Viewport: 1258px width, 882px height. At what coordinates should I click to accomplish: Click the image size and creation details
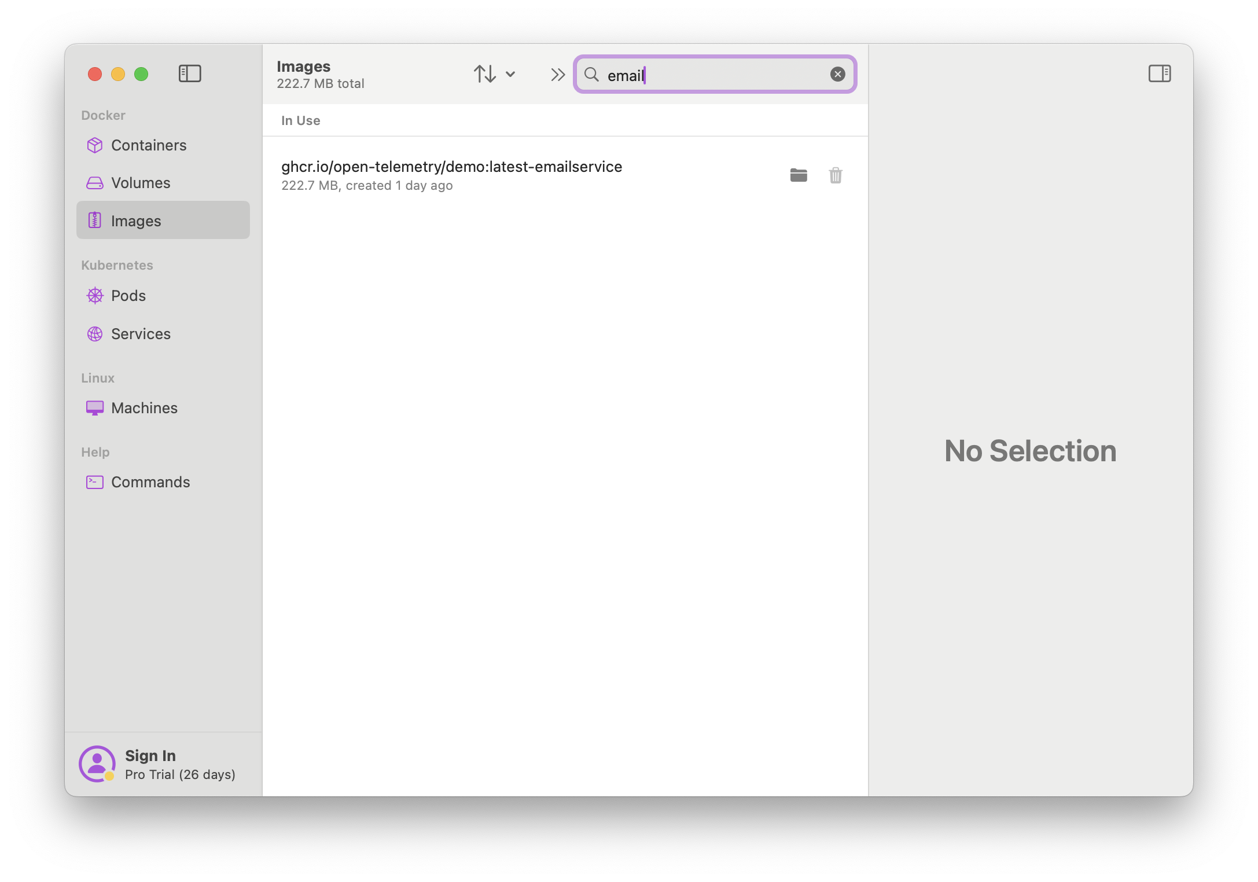(x=367, y=186)
